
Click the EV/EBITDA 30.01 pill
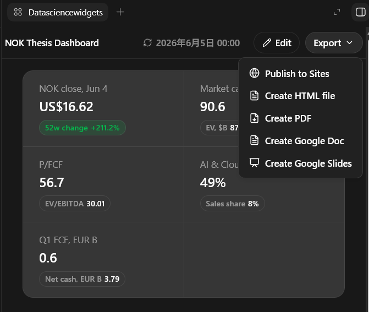[x=75, y=204]
